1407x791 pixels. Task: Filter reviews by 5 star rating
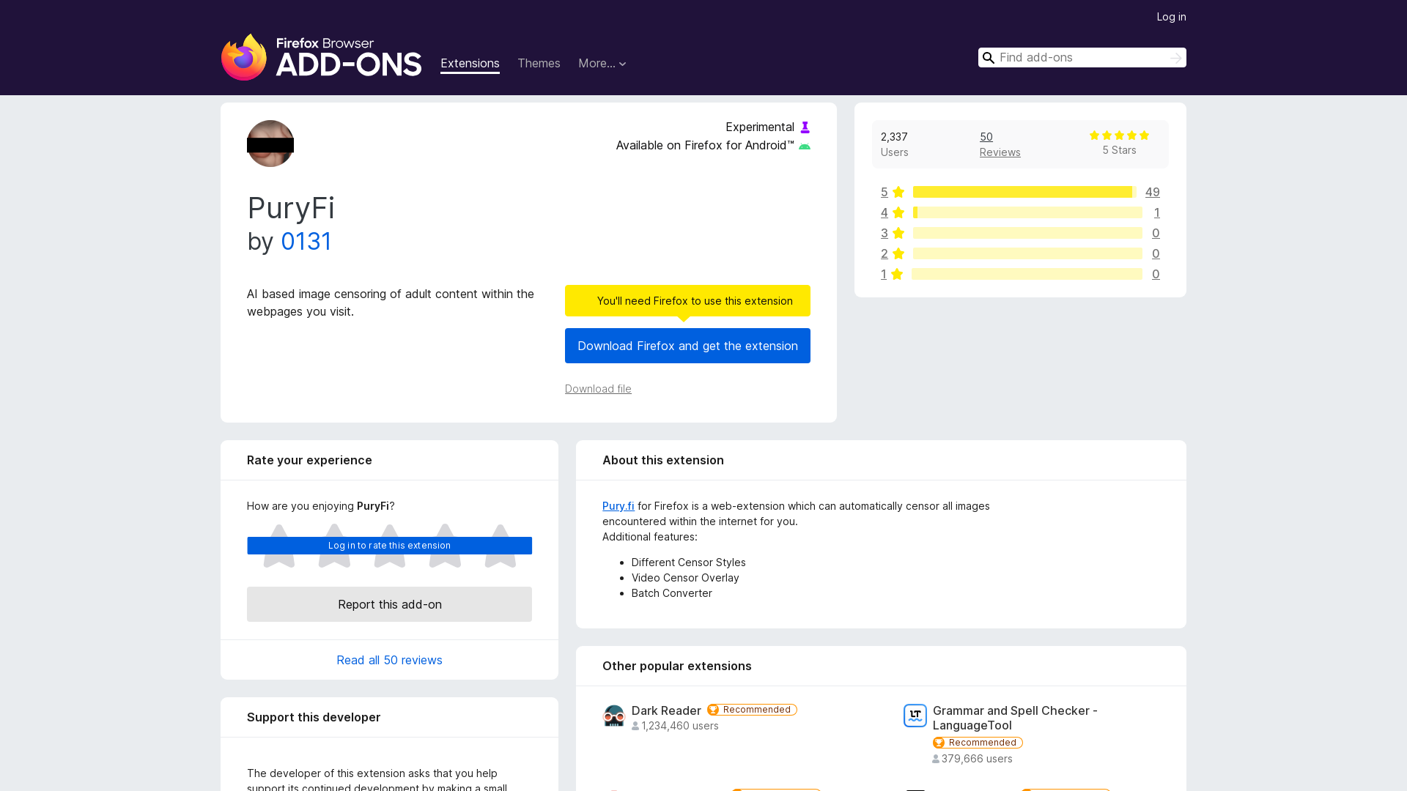tap(893, 192)
